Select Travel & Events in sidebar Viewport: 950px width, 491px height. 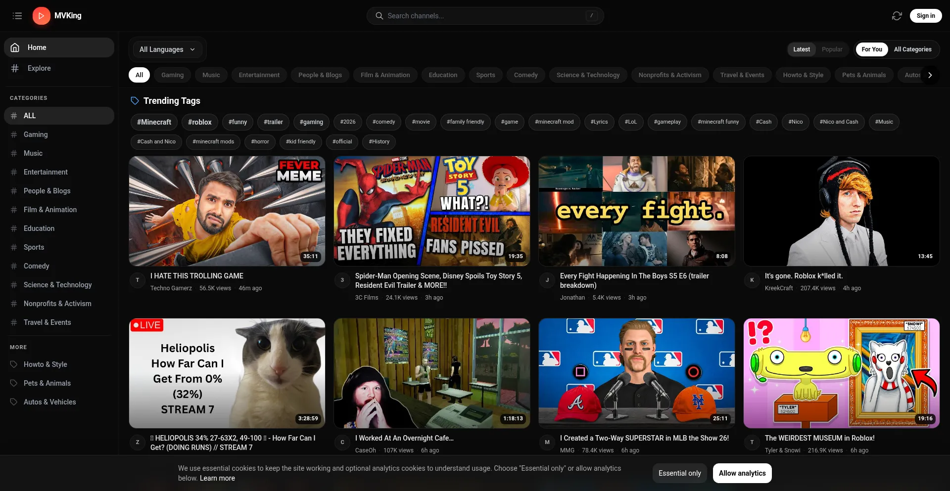(x=59, y=322)
